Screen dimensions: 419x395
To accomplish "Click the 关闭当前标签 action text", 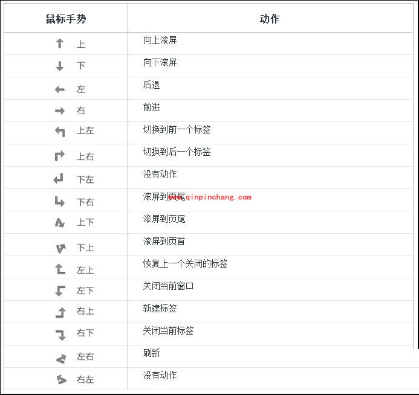I will pos(168,331).
